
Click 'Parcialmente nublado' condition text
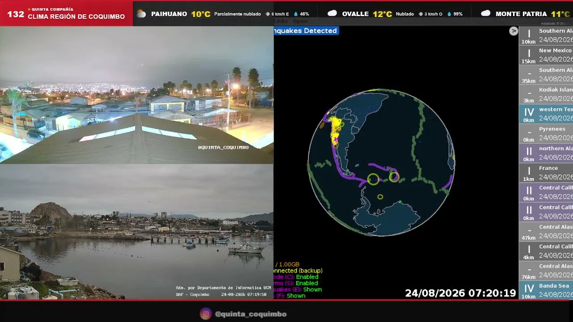tap(237, 14)
